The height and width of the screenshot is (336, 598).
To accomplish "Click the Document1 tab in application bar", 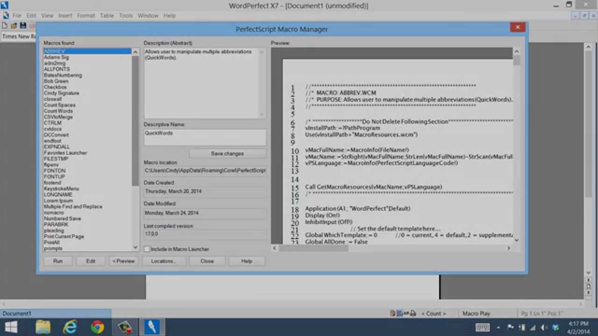I will coord(56,314).
